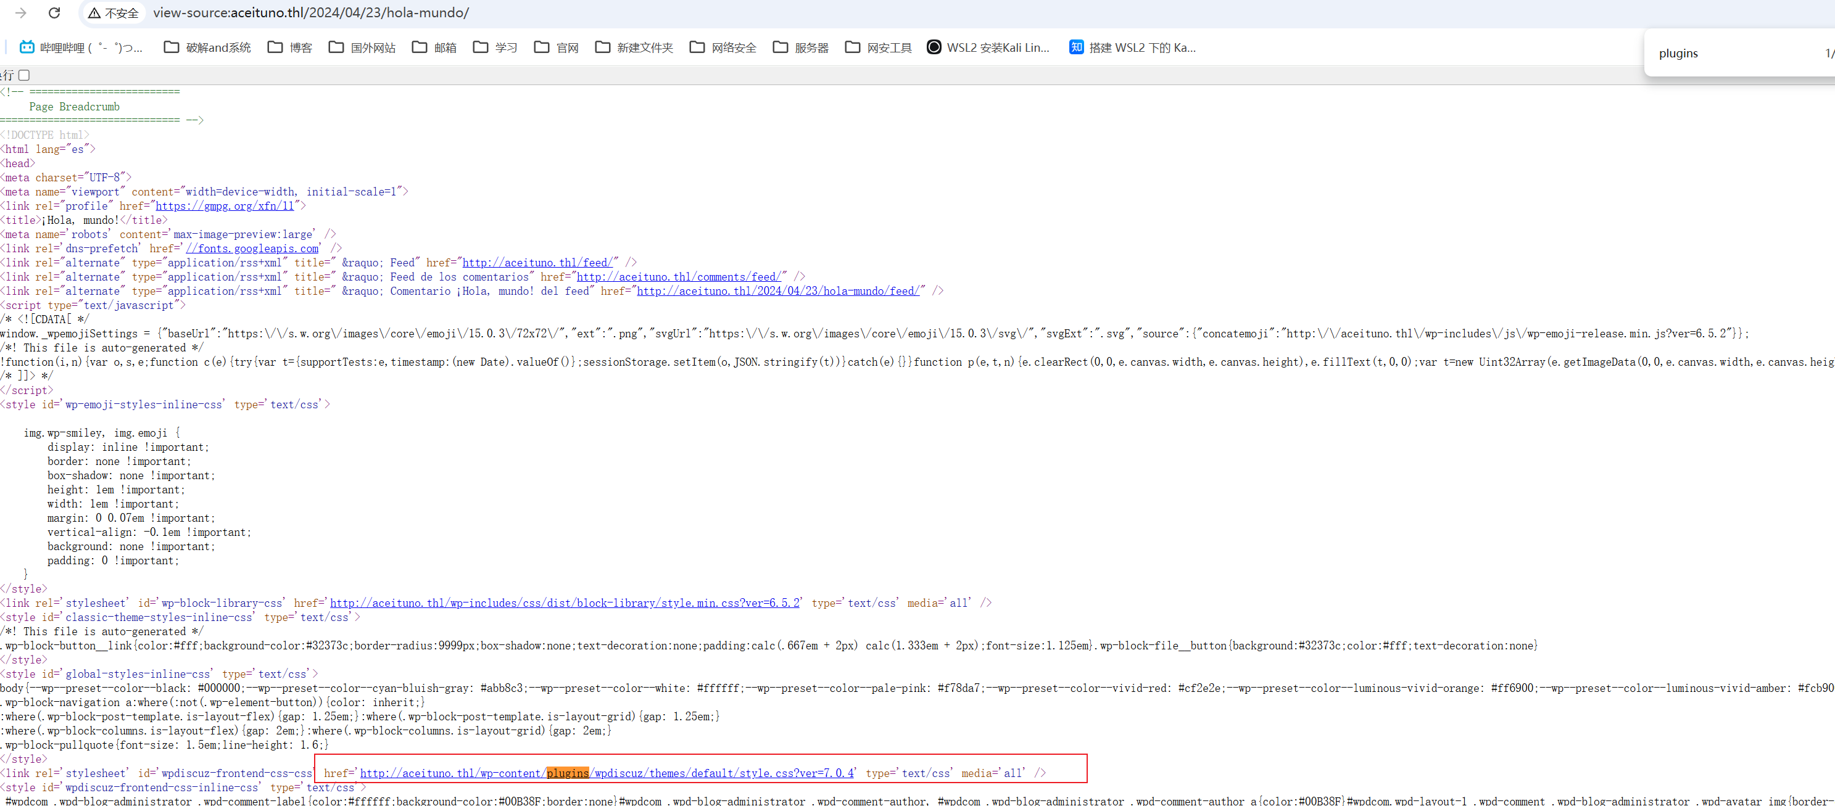Screen dimensions: 1835x806
Task: Open the aceituno.thl/comments/feed/ link
Action: pos(679,277)
